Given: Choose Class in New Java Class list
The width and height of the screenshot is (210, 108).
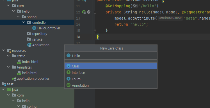Looking at the screenshot, I should coord(111,66).
